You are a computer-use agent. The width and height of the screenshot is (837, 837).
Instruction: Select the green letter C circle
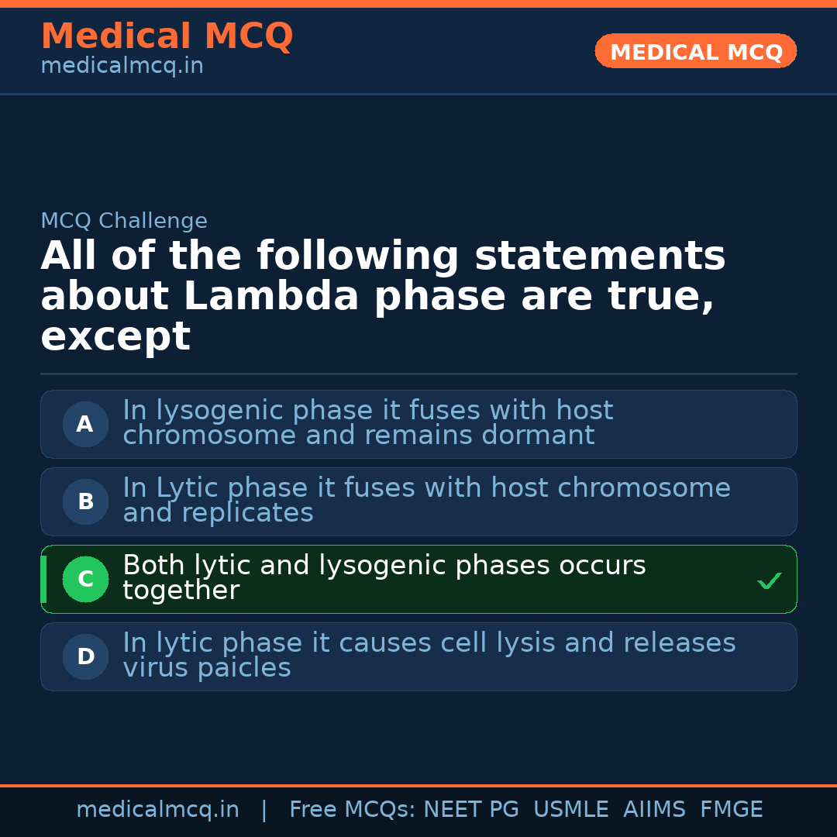coord(85,580)
